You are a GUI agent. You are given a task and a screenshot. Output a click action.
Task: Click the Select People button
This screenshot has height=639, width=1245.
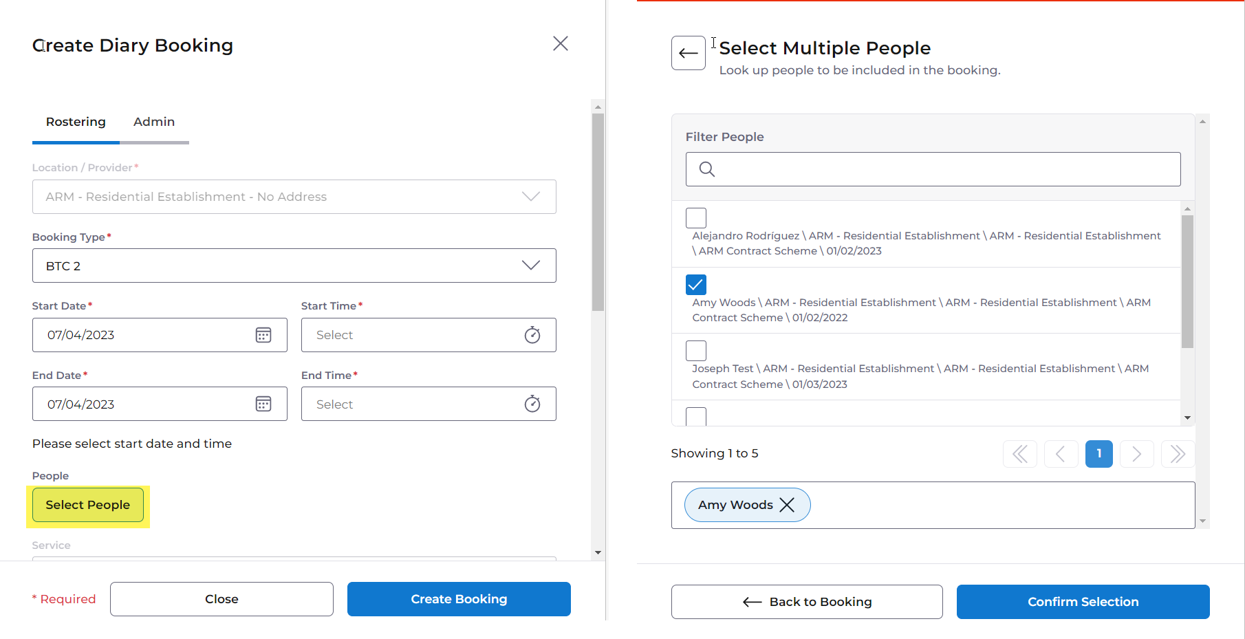88,505
